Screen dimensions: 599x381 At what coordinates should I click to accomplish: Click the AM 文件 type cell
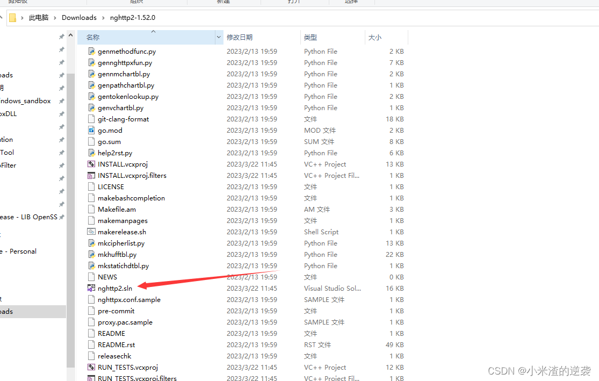point(316,210)
